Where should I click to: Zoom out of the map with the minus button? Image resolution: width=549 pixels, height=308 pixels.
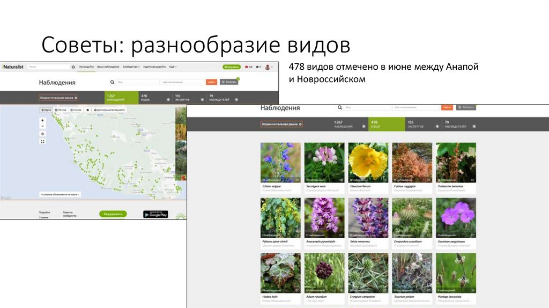point(43,126)
